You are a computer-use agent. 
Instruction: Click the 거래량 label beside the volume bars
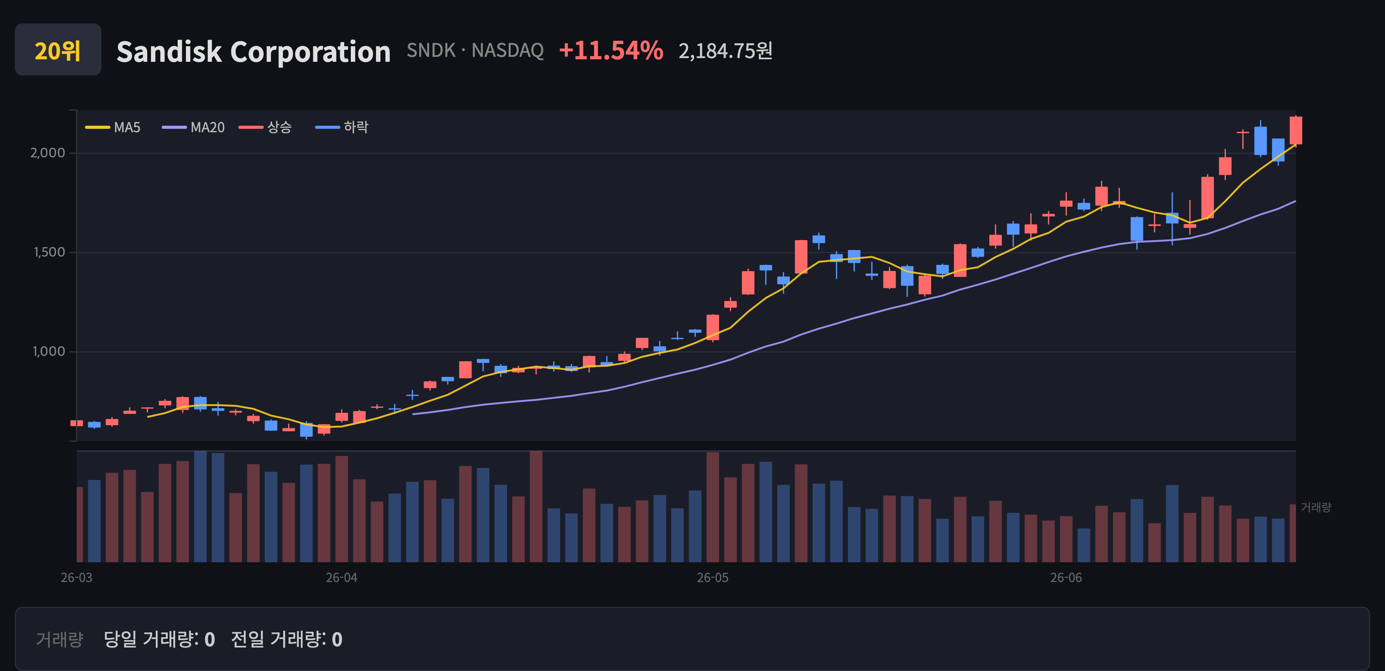click(x=1316, y=507)
